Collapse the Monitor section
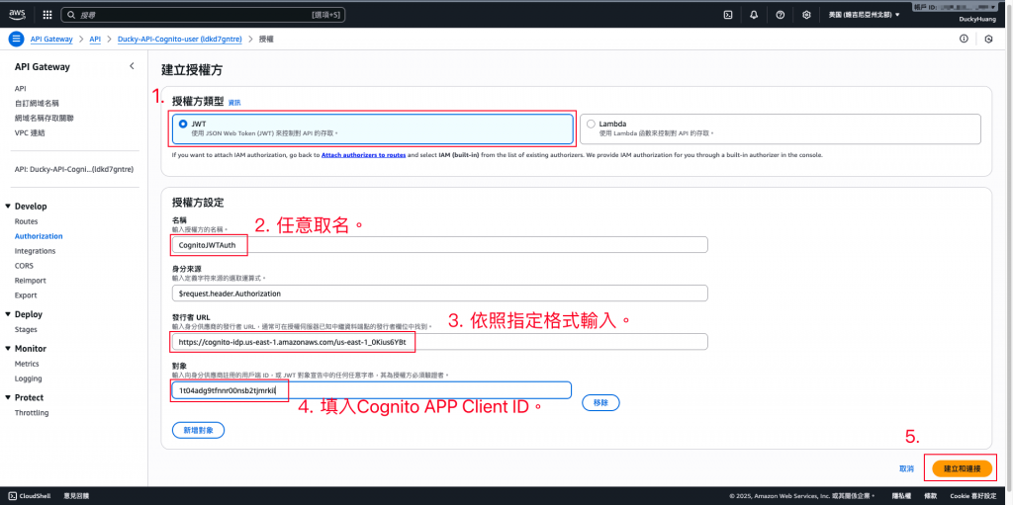This screenshot has width=1013, height=505. point(8,348)
